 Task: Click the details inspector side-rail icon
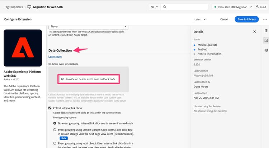click(x=266, y=40)
